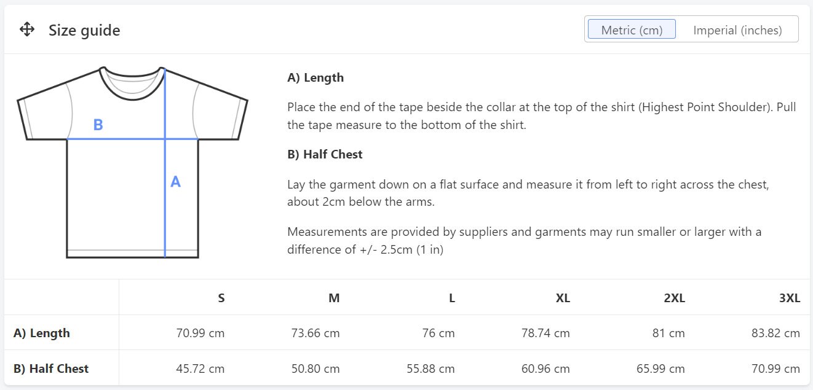Screen dimensions: 813x390
Task: Select the M size column header
Action: pyautogui.click(x=334, y=298)
